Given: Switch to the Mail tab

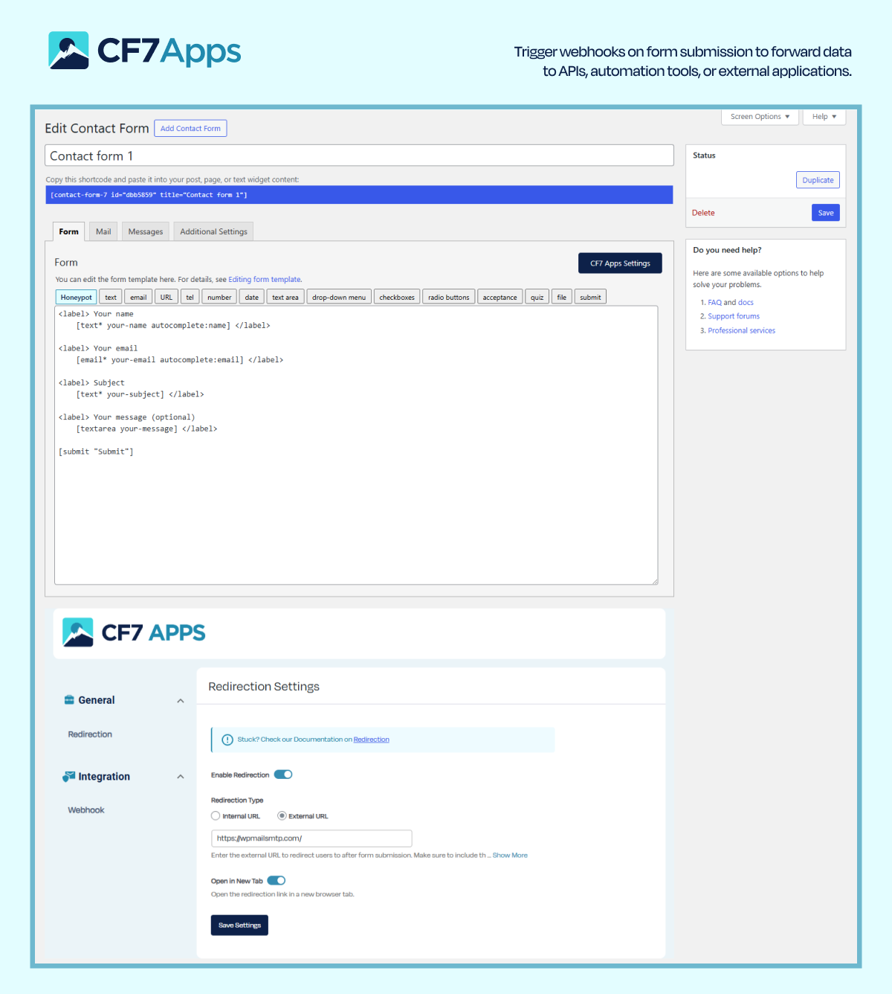Looking at the screenshot, I should (103, 231).
